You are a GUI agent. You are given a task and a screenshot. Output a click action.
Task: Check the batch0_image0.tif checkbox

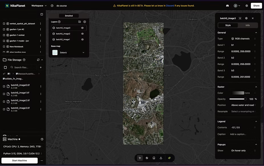click(x=4, y=86)
